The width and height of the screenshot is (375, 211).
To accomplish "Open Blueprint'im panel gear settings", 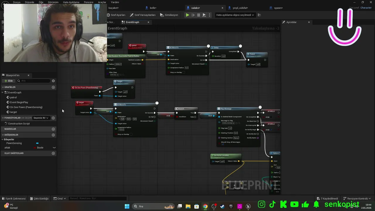I will [53, 81].
